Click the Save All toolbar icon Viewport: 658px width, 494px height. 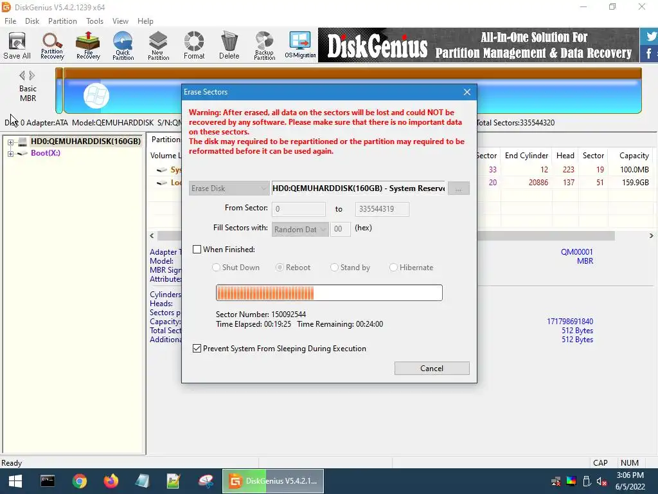pos(17,46)
